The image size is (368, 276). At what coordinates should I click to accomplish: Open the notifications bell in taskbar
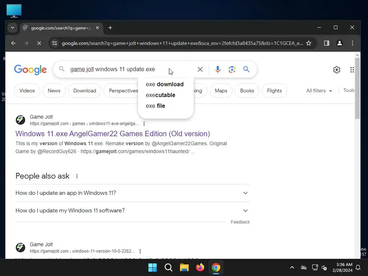point(358,267)
